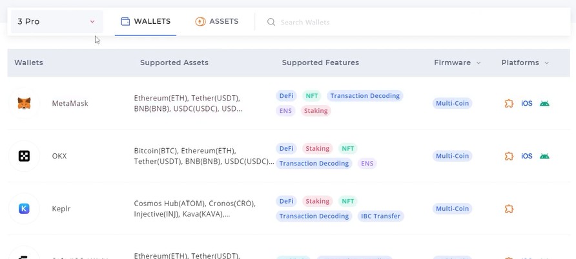
Task: Click MetaMask's Staking tag
Action: pos(316,111)
